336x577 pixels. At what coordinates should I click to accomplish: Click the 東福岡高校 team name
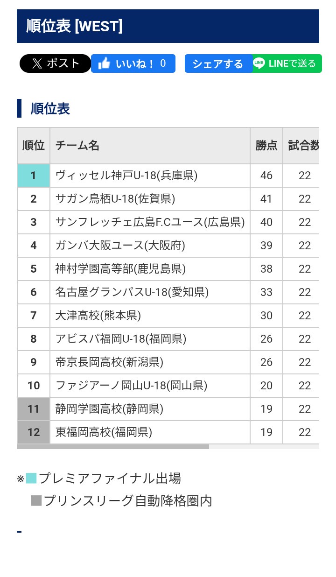pyautogui.click(x=104, y=432)
